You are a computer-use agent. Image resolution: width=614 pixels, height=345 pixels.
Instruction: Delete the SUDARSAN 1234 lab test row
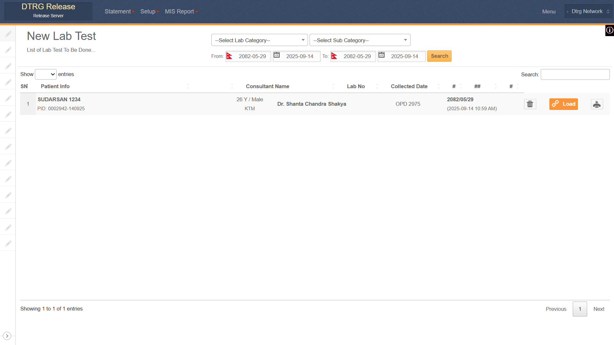(530, 104)
